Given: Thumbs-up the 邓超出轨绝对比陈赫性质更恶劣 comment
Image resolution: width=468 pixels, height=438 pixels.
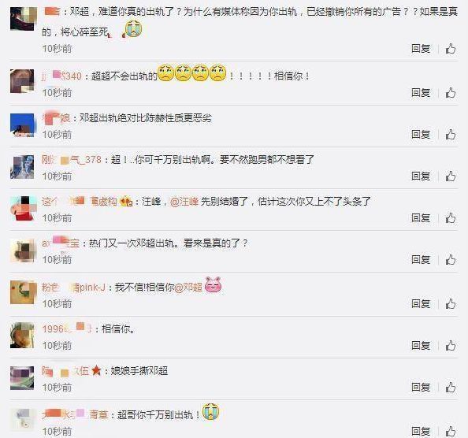Looking at the screenshot, I should pyautogui.click(x=451, y=135).
